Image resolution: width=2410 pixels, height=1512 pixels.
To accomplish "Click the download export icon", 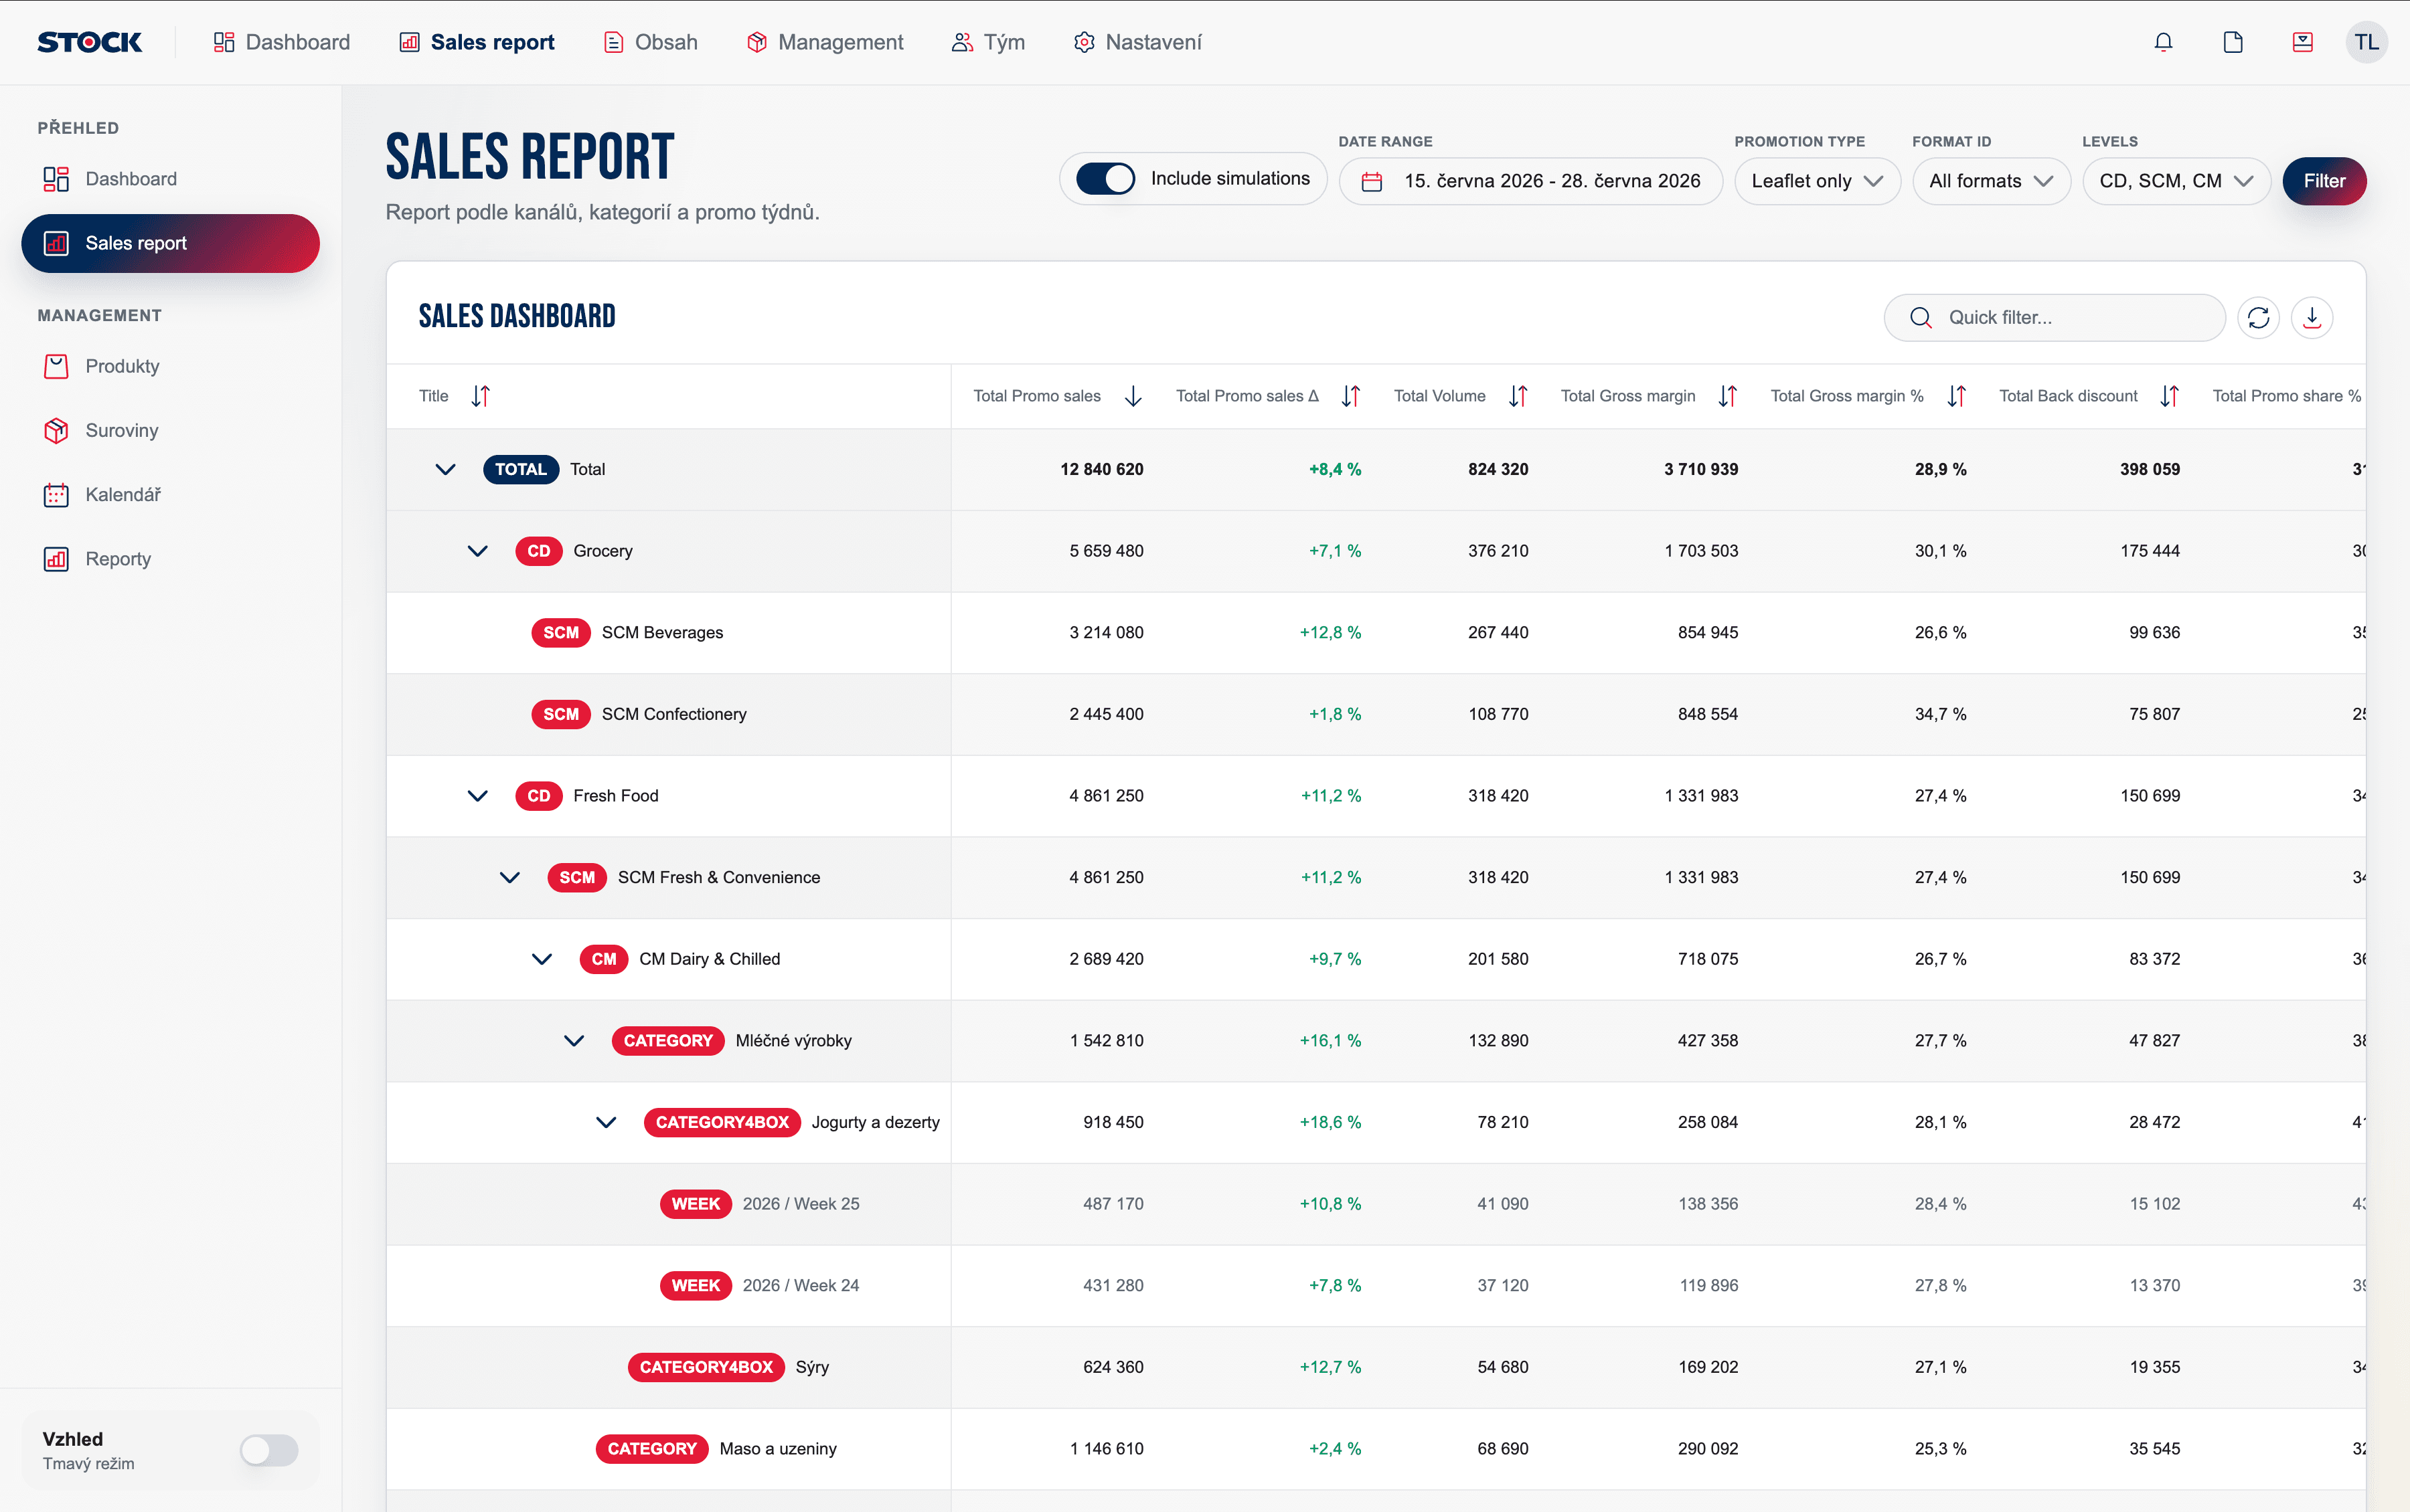I will [2312, 317].
